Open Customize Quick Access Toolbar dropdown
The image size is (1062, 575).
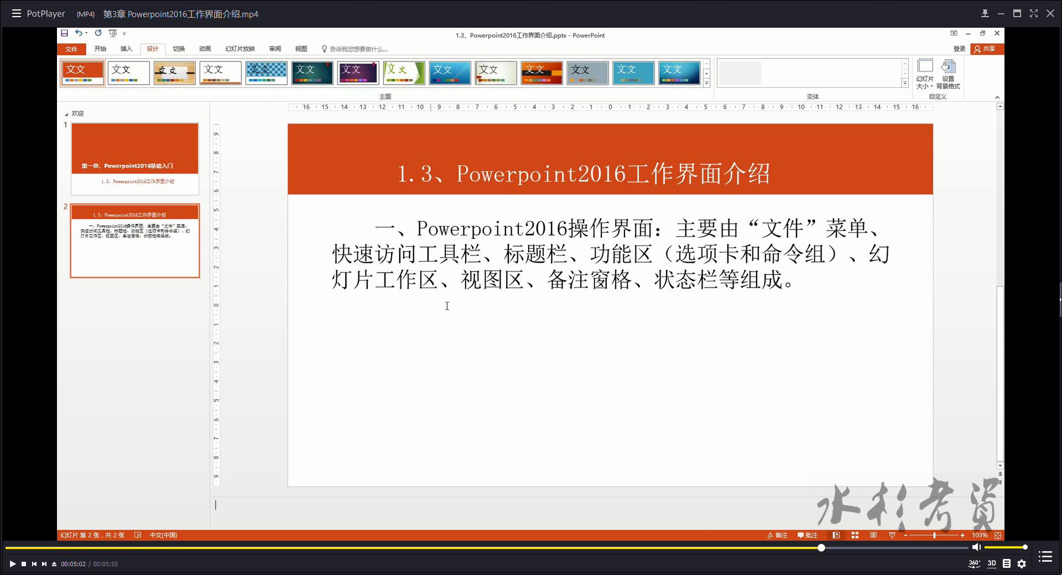coord(124,33)
